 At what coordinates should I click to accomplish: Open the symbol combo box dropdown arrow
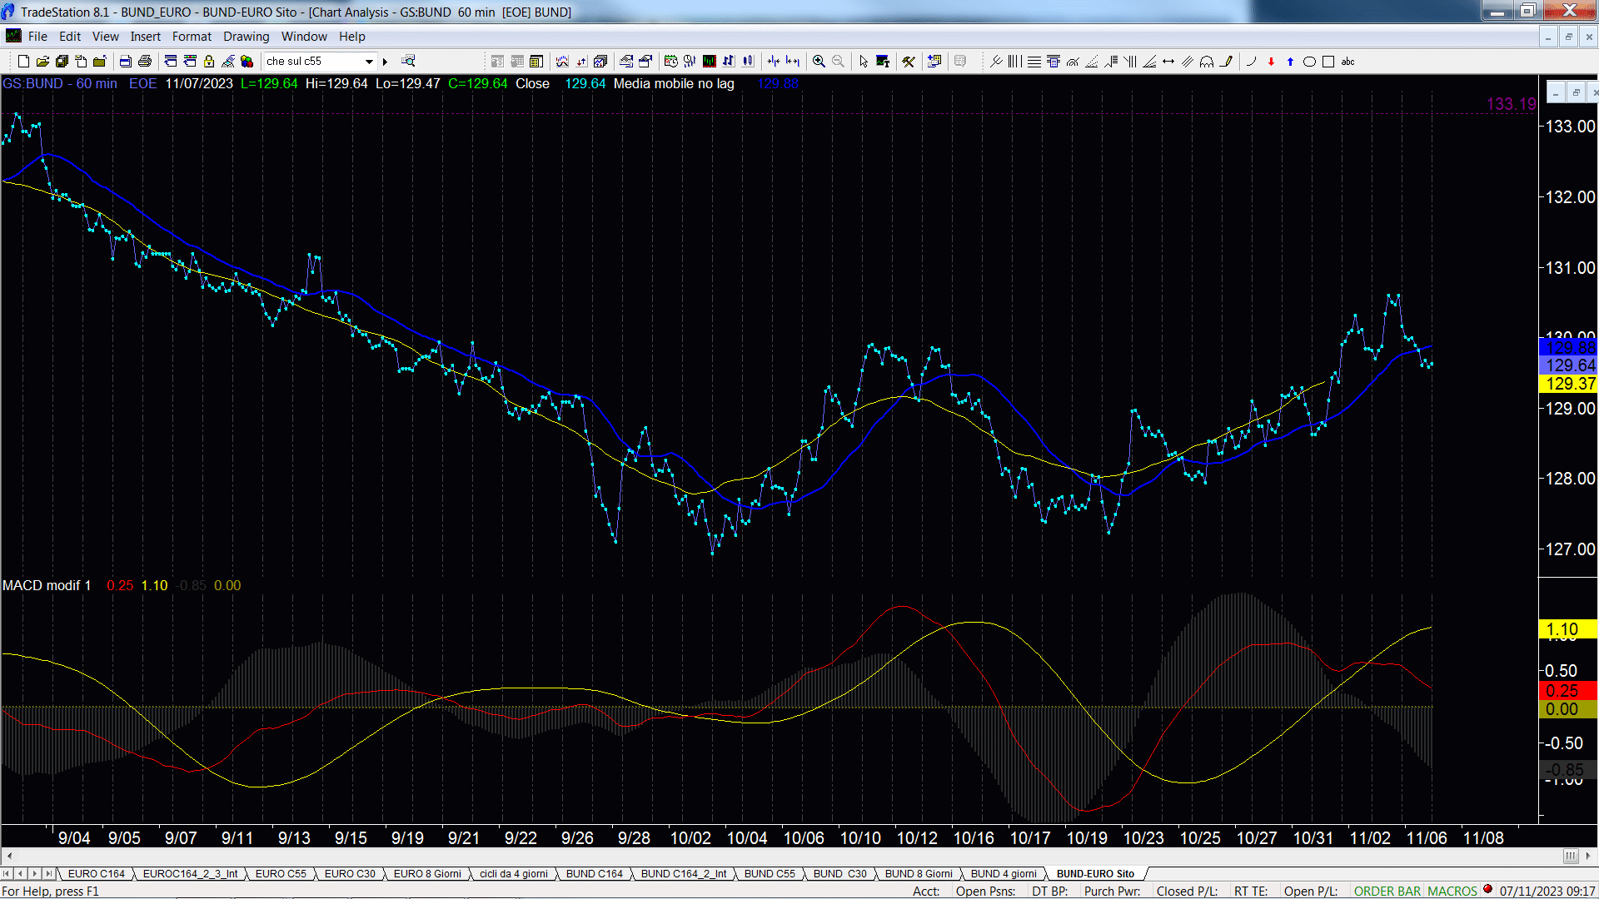click(369, 62)
